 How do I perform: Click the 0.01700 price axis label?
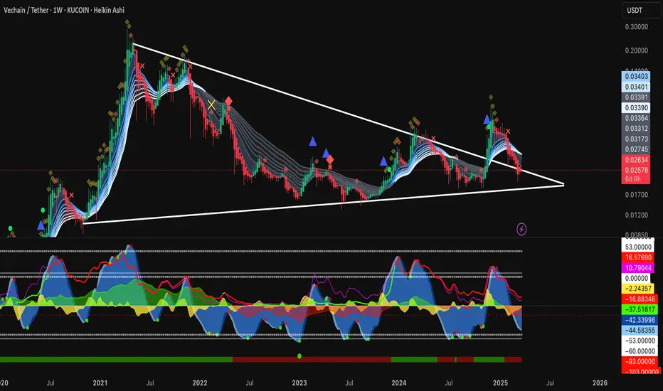click(x=637, y=195)
